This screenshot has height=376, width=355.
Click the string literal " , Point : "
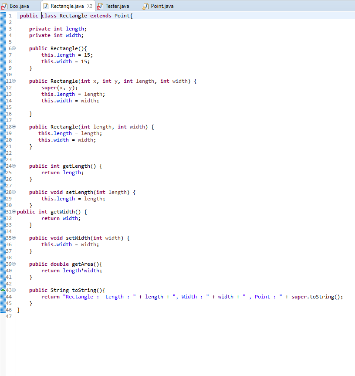[262, 297]
